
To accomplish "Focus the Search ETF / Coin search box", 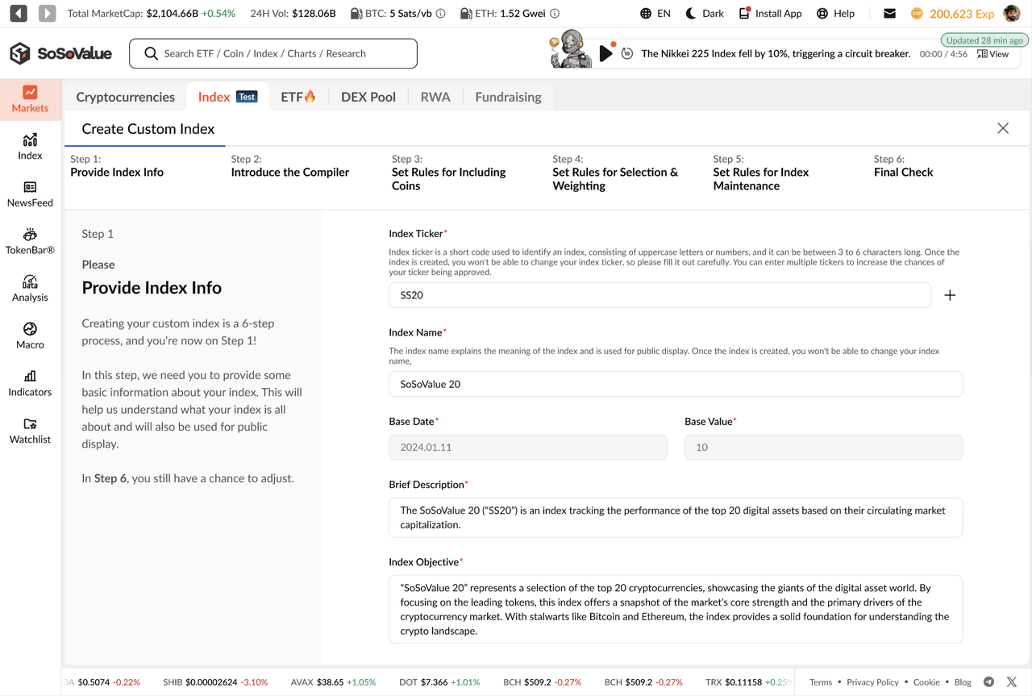I will click(x=273, y=53).
